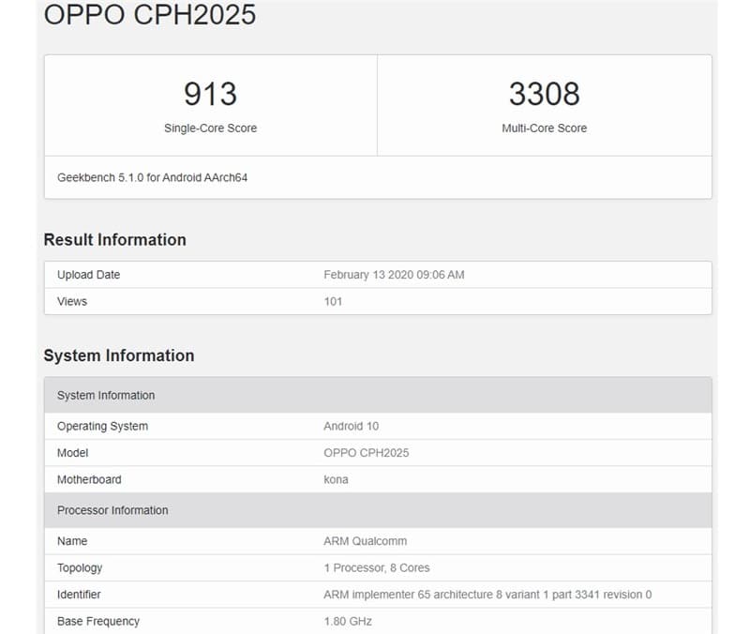Select the 3308 multi-core score value
This screenshot has width=750, height=634.
click(x=545, y=94)
